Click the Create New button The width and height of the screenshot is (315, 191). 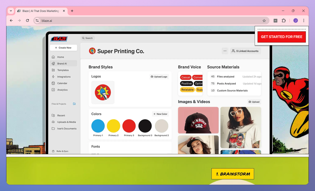pyautogui.click(x=63, y=48)
